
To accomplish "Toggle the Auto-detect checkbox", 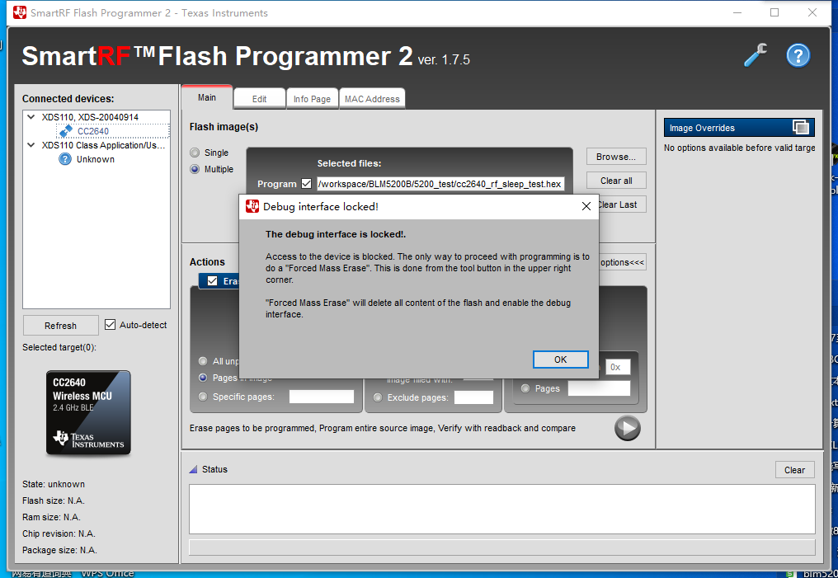I will [x=110, y=324].
